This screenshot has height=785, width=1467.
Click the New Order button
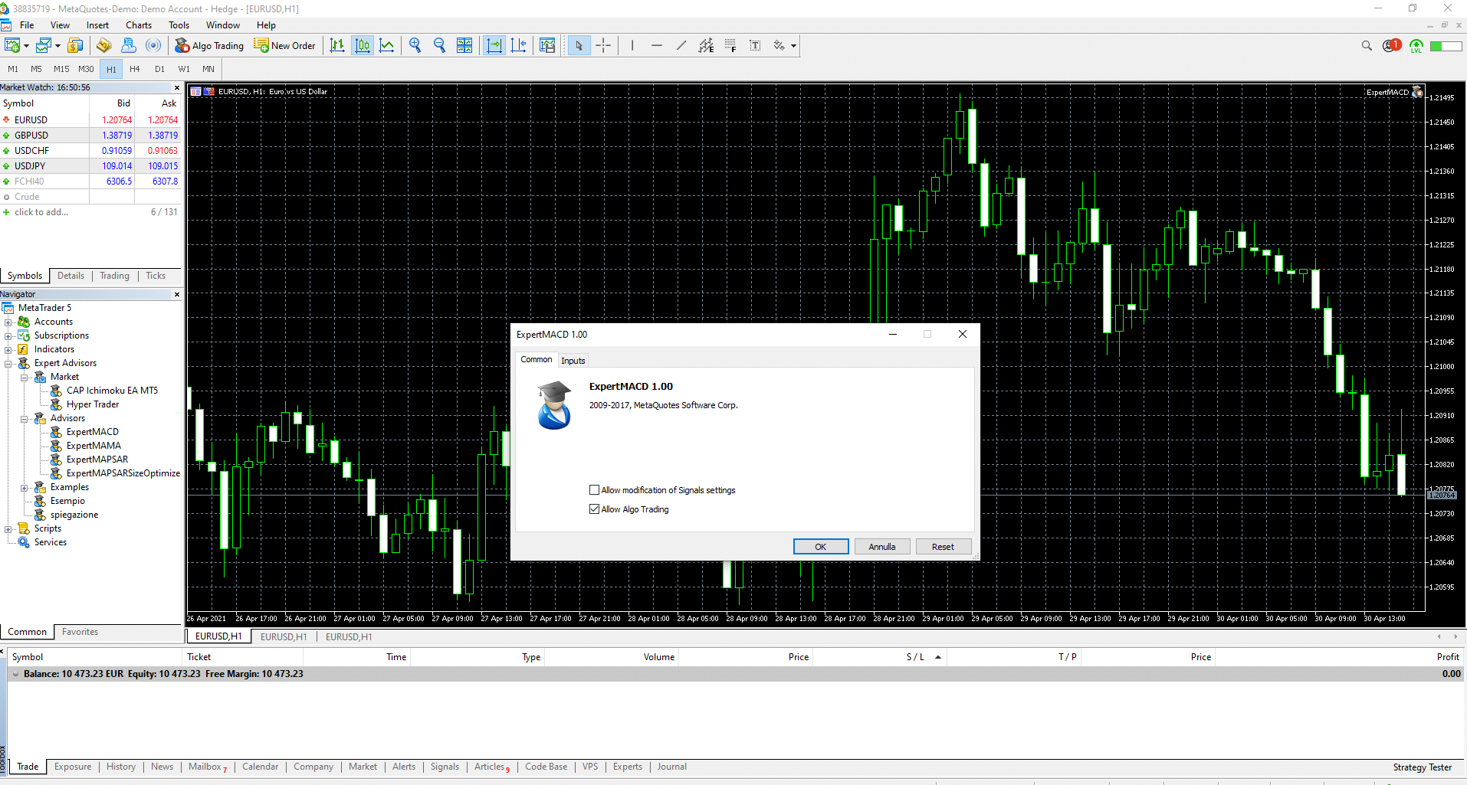(x=285, y=46)
